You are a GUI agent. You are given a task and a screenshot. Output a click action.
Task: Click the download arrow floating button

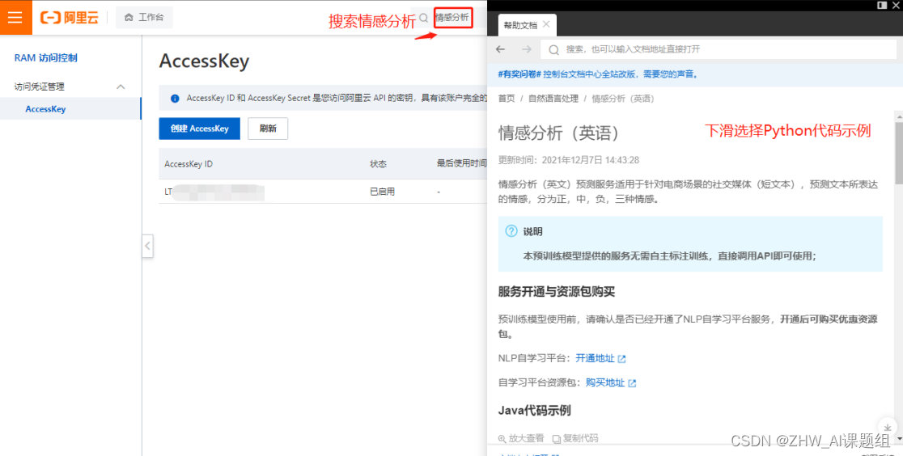coord(888,428)
